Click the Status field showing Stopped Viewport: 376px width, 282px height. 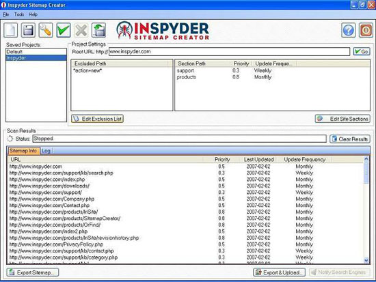pyautogui.click(x=179, y=139)
